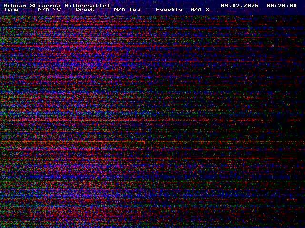Click the 'Webcam Skiarena Silbersattel' title text
Image resolution: width=305 pixels, height=228 pixels.
click(x=57, y=5)
